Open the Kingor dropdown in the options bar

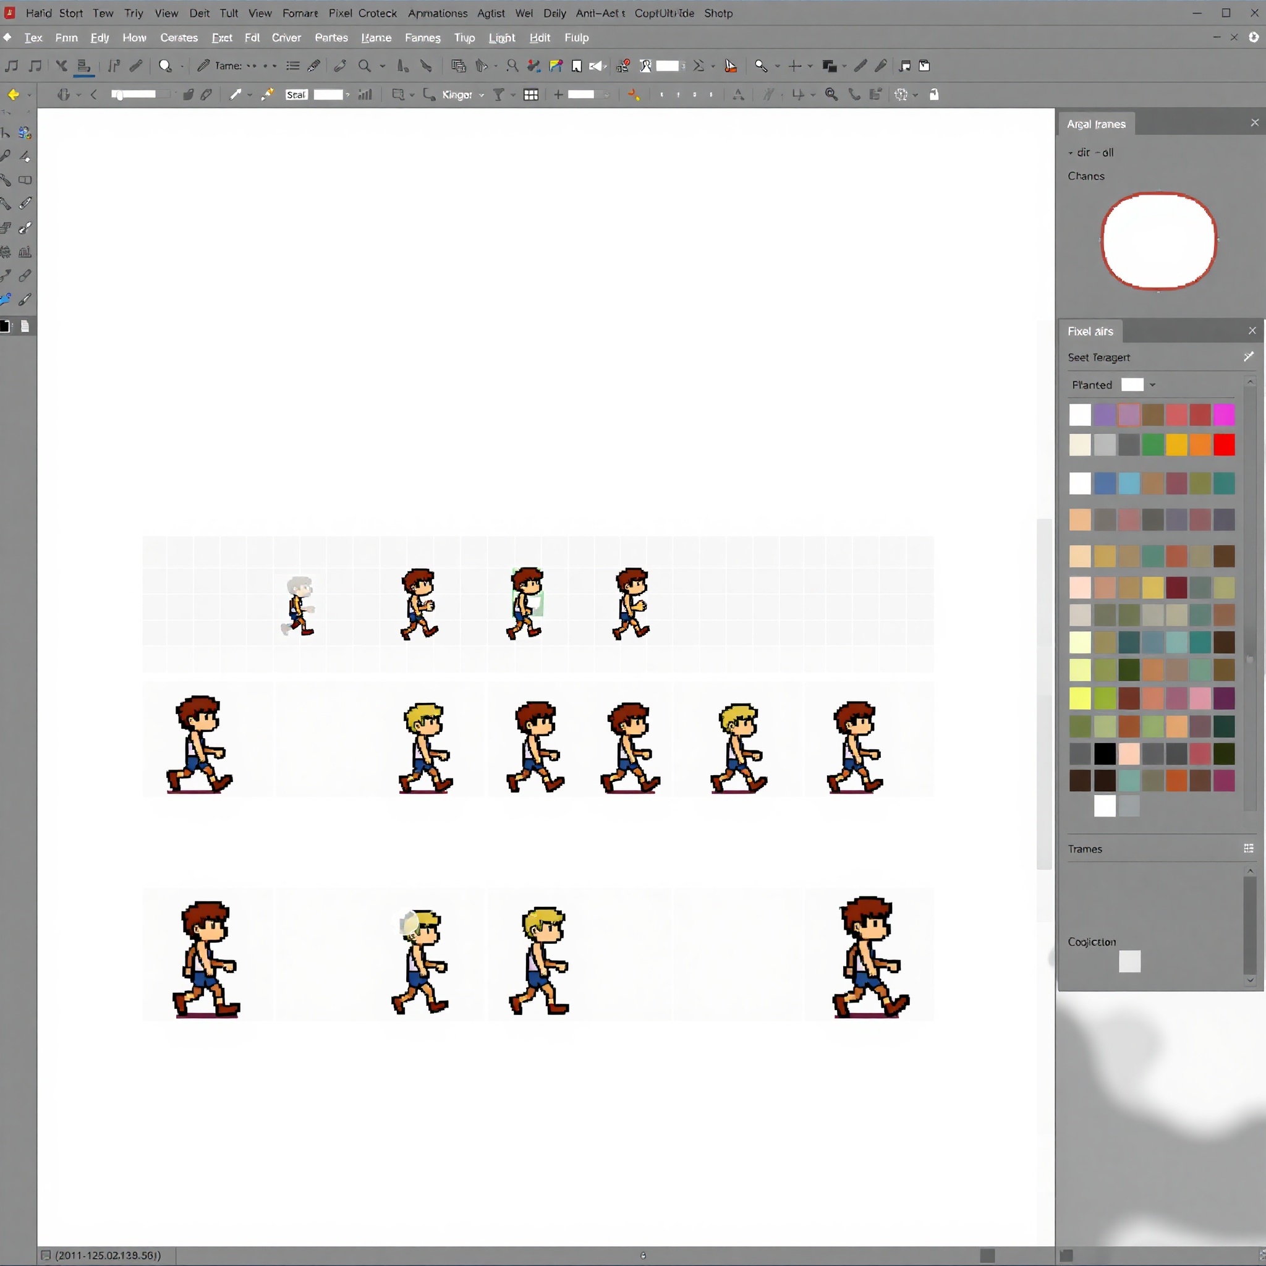(x=480, y=95)
